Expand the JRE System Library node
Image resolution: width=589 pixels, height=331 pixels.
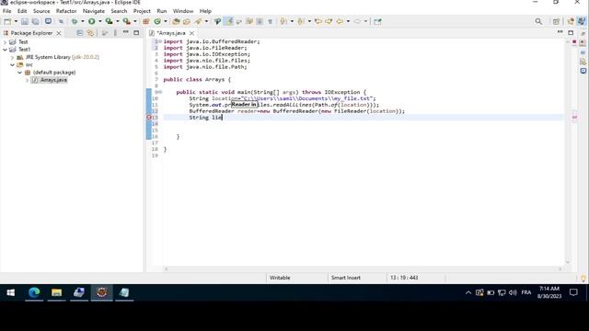point(12,57)
